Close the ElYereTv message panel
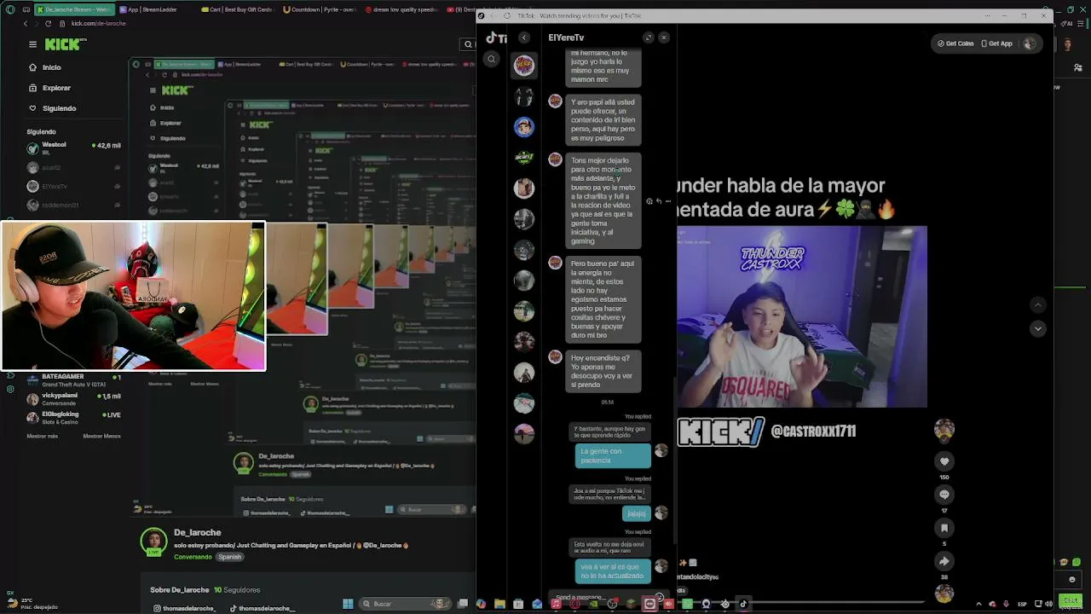Image resolution: width=1091 pixels, height=614 pixels. 664,38
